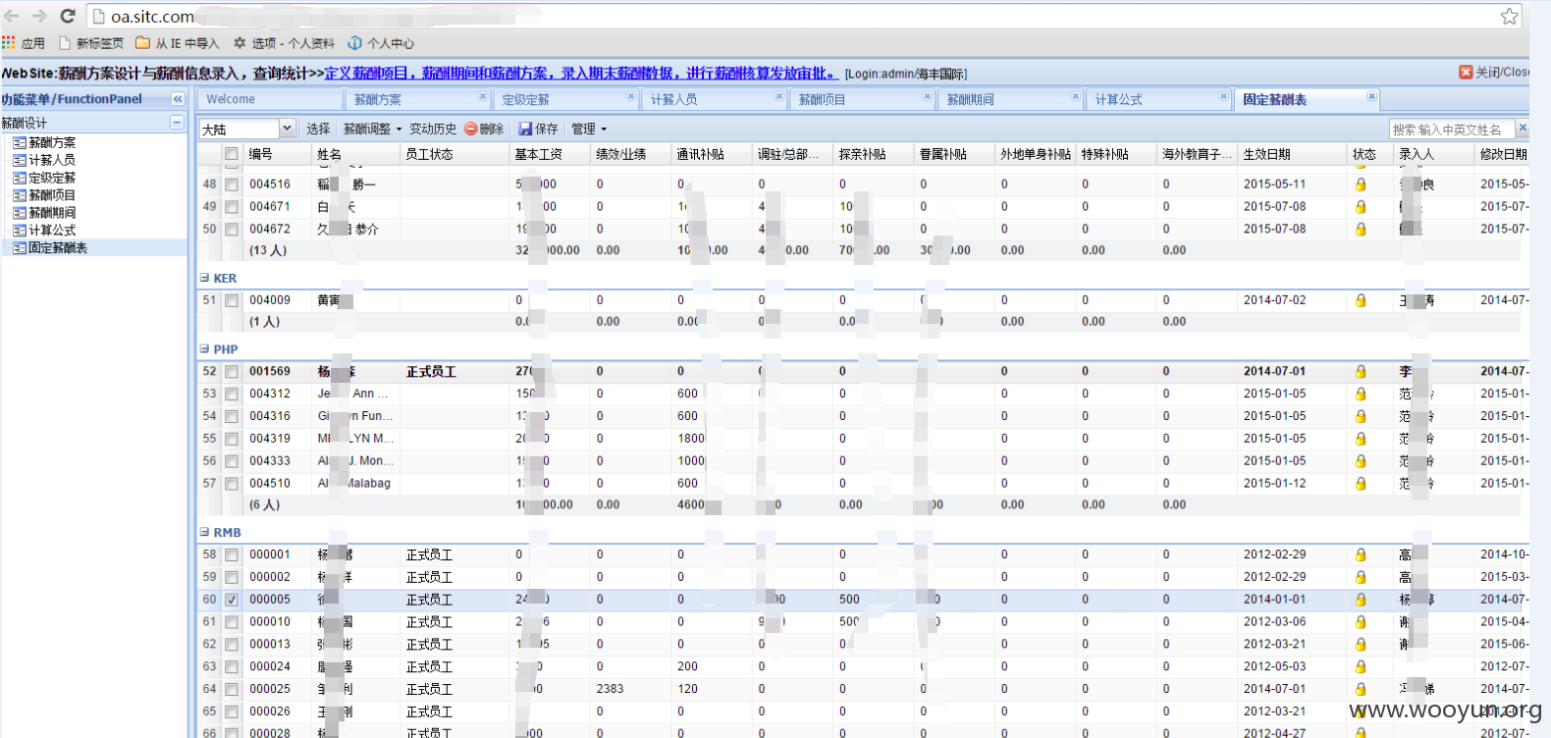Close the 固定薪酬表 tab with x
Image resolution: width=1551 pixels, height=738 pixels.
click(1371, 96)
